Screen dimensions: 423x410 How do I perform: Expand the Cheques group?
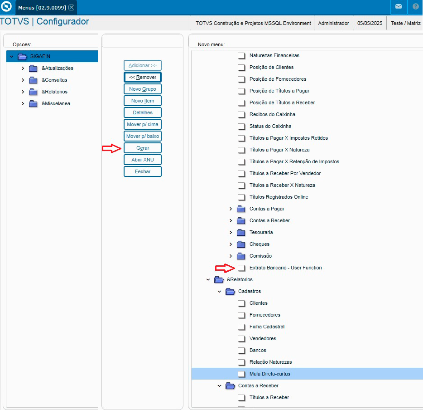pyautogui.click(x=231, y=244)
